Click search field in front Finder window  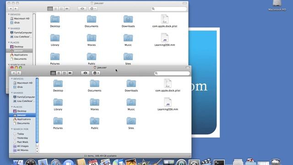(x=172, y=73)
